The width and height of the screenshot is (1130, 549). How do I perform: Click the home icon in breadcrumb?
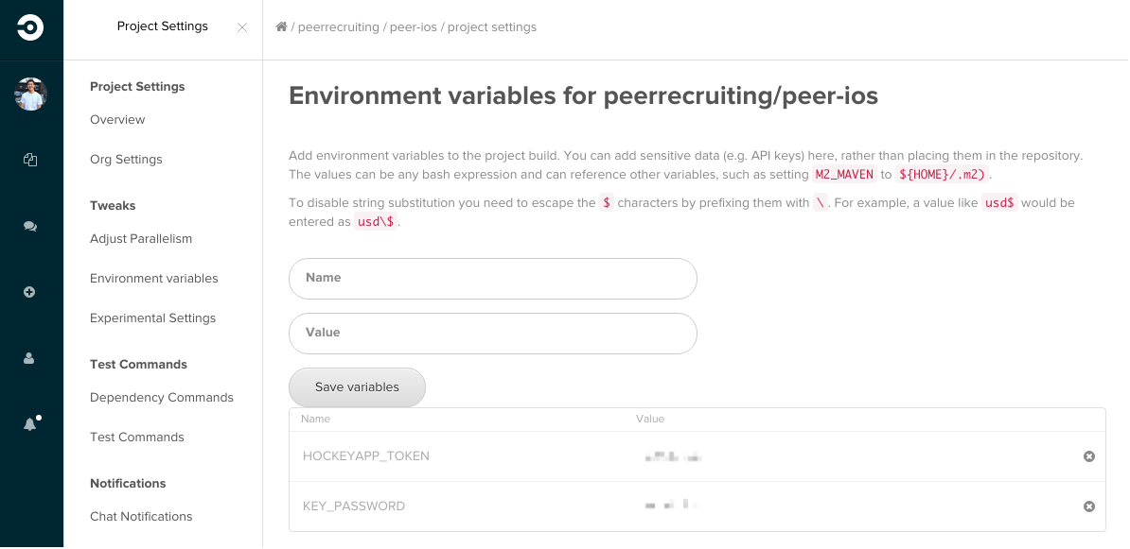pos(281,27)
